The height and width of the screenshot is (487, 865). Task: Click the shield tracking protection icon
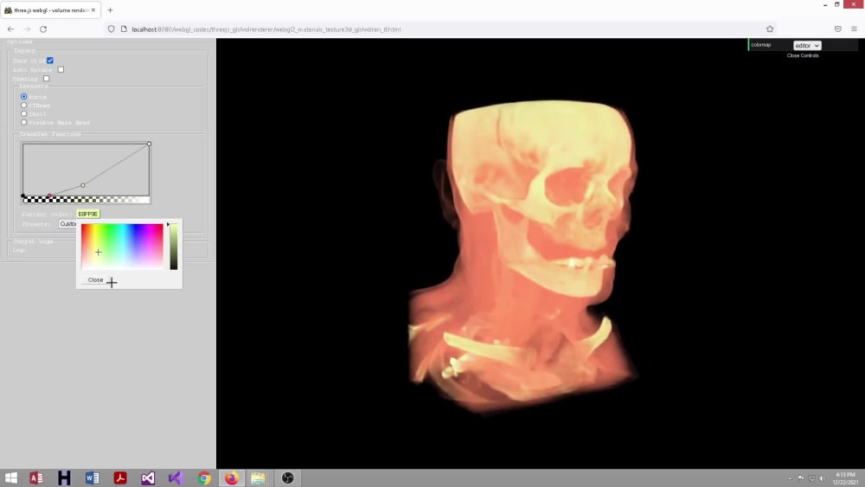pos(112,29)
